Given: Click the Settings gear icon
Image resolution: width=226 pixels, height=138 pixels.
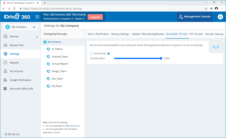Looking at the screenshot, I should tap(5, 54).
